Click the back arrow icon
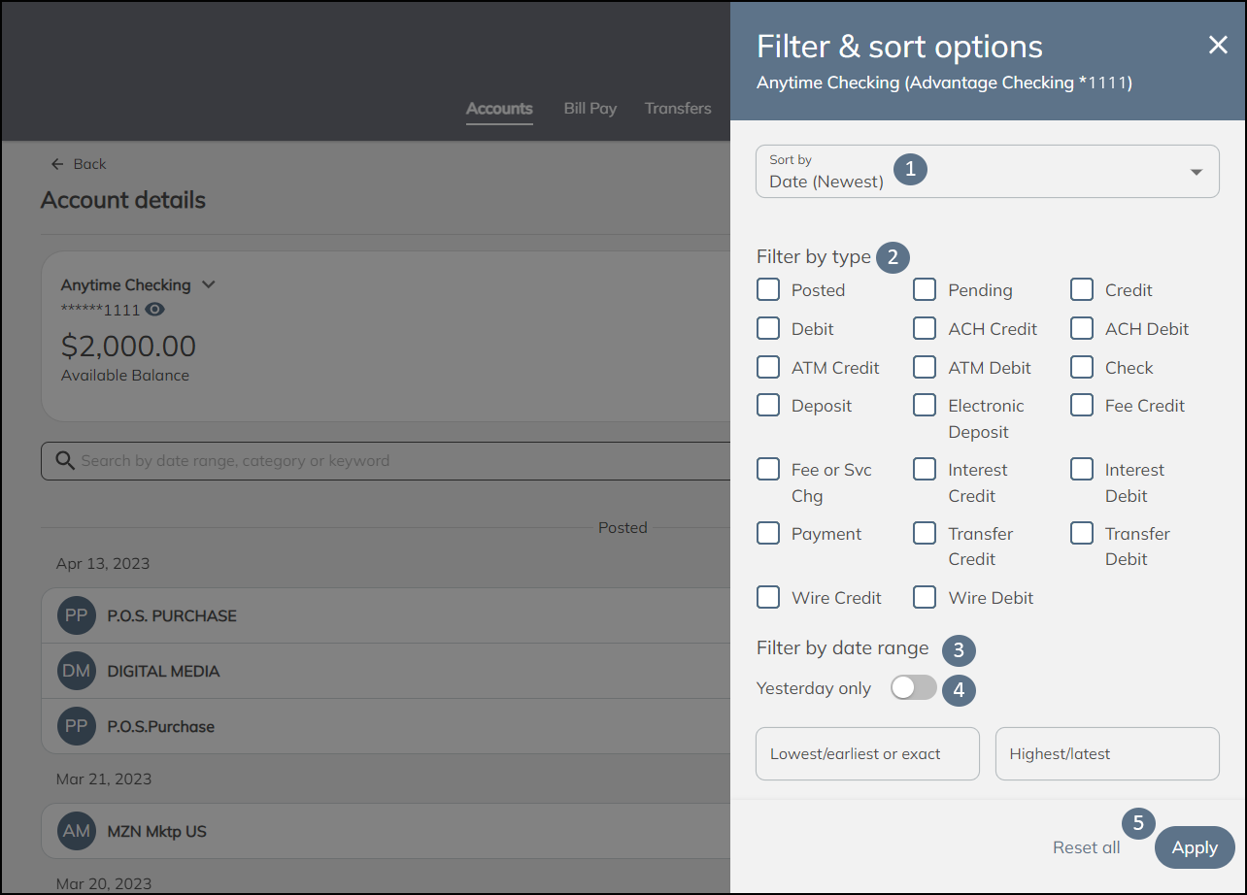 57,164
